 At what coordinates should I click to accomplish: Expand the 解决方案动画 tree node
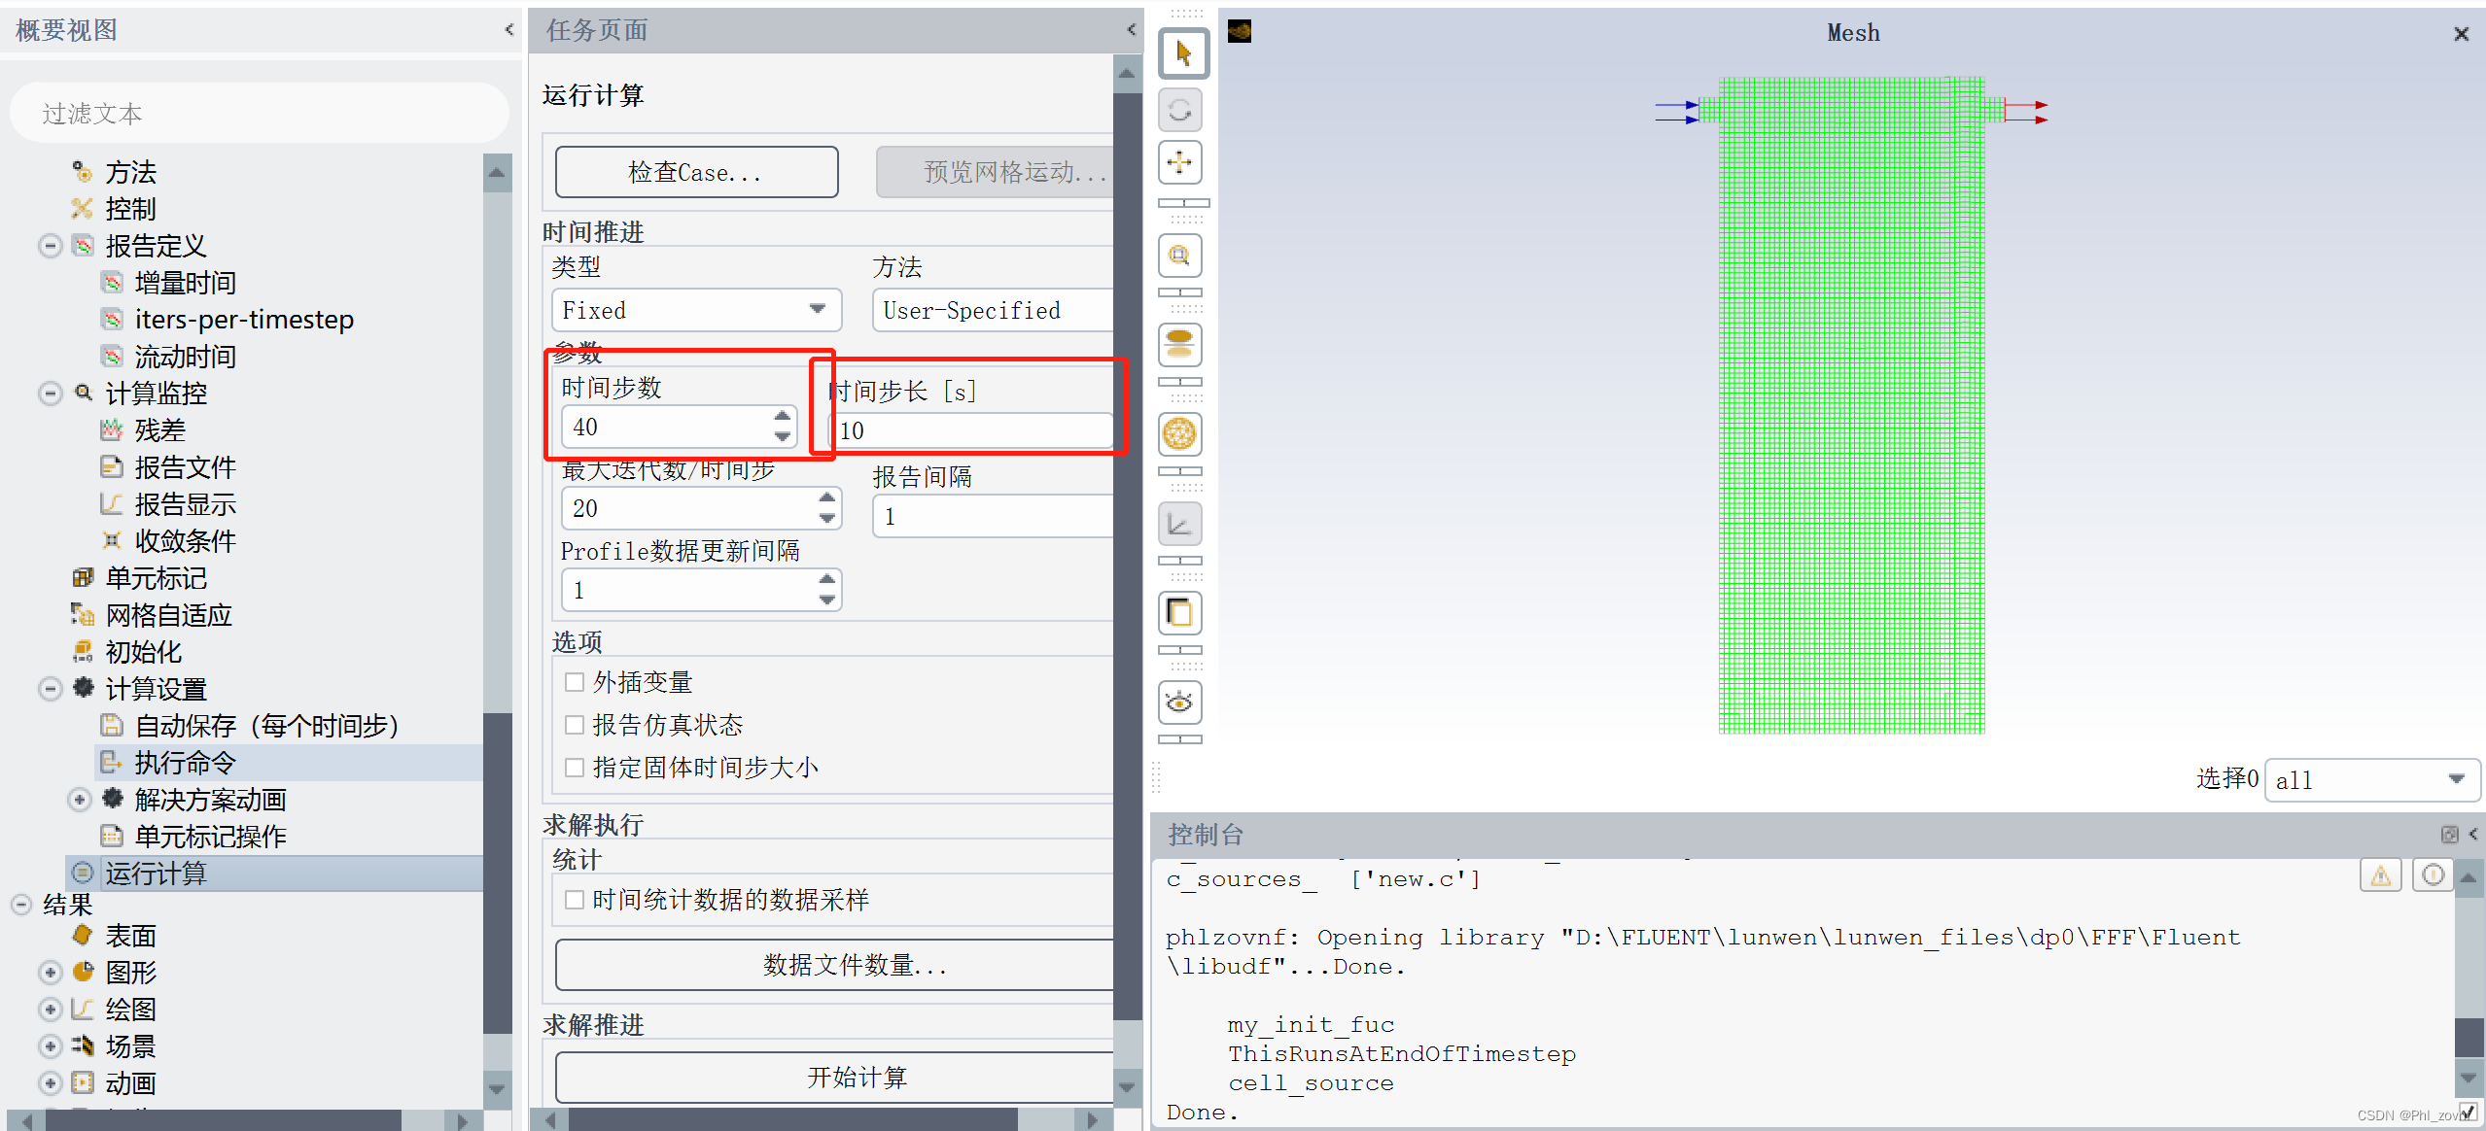[80, 800]
